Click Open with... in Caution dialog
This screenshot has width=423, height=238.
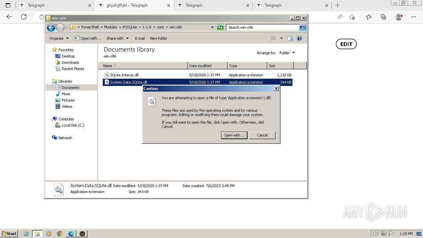pyautogui.click(x=234, y=135)
